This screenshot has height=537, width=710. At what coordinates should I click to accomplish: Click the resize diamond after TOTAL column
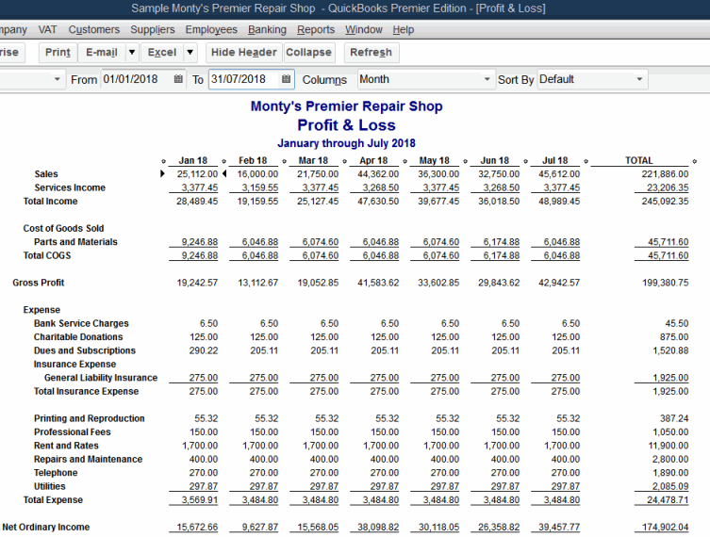(x=695, y=161)
